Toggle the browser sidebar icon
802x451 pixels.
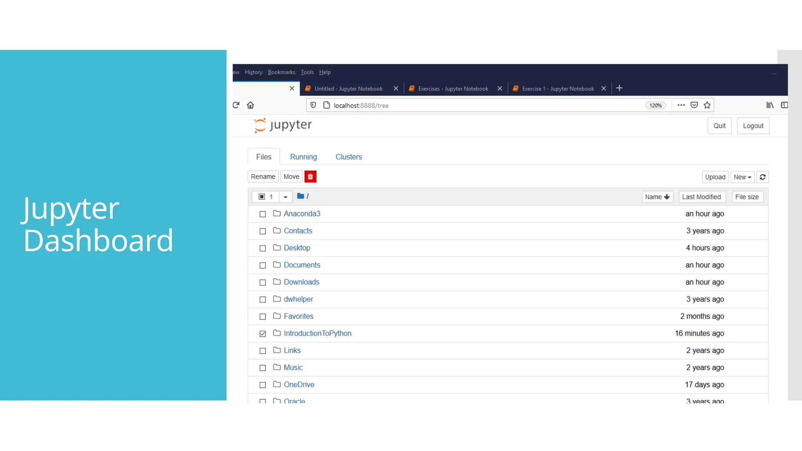point(784,105)
